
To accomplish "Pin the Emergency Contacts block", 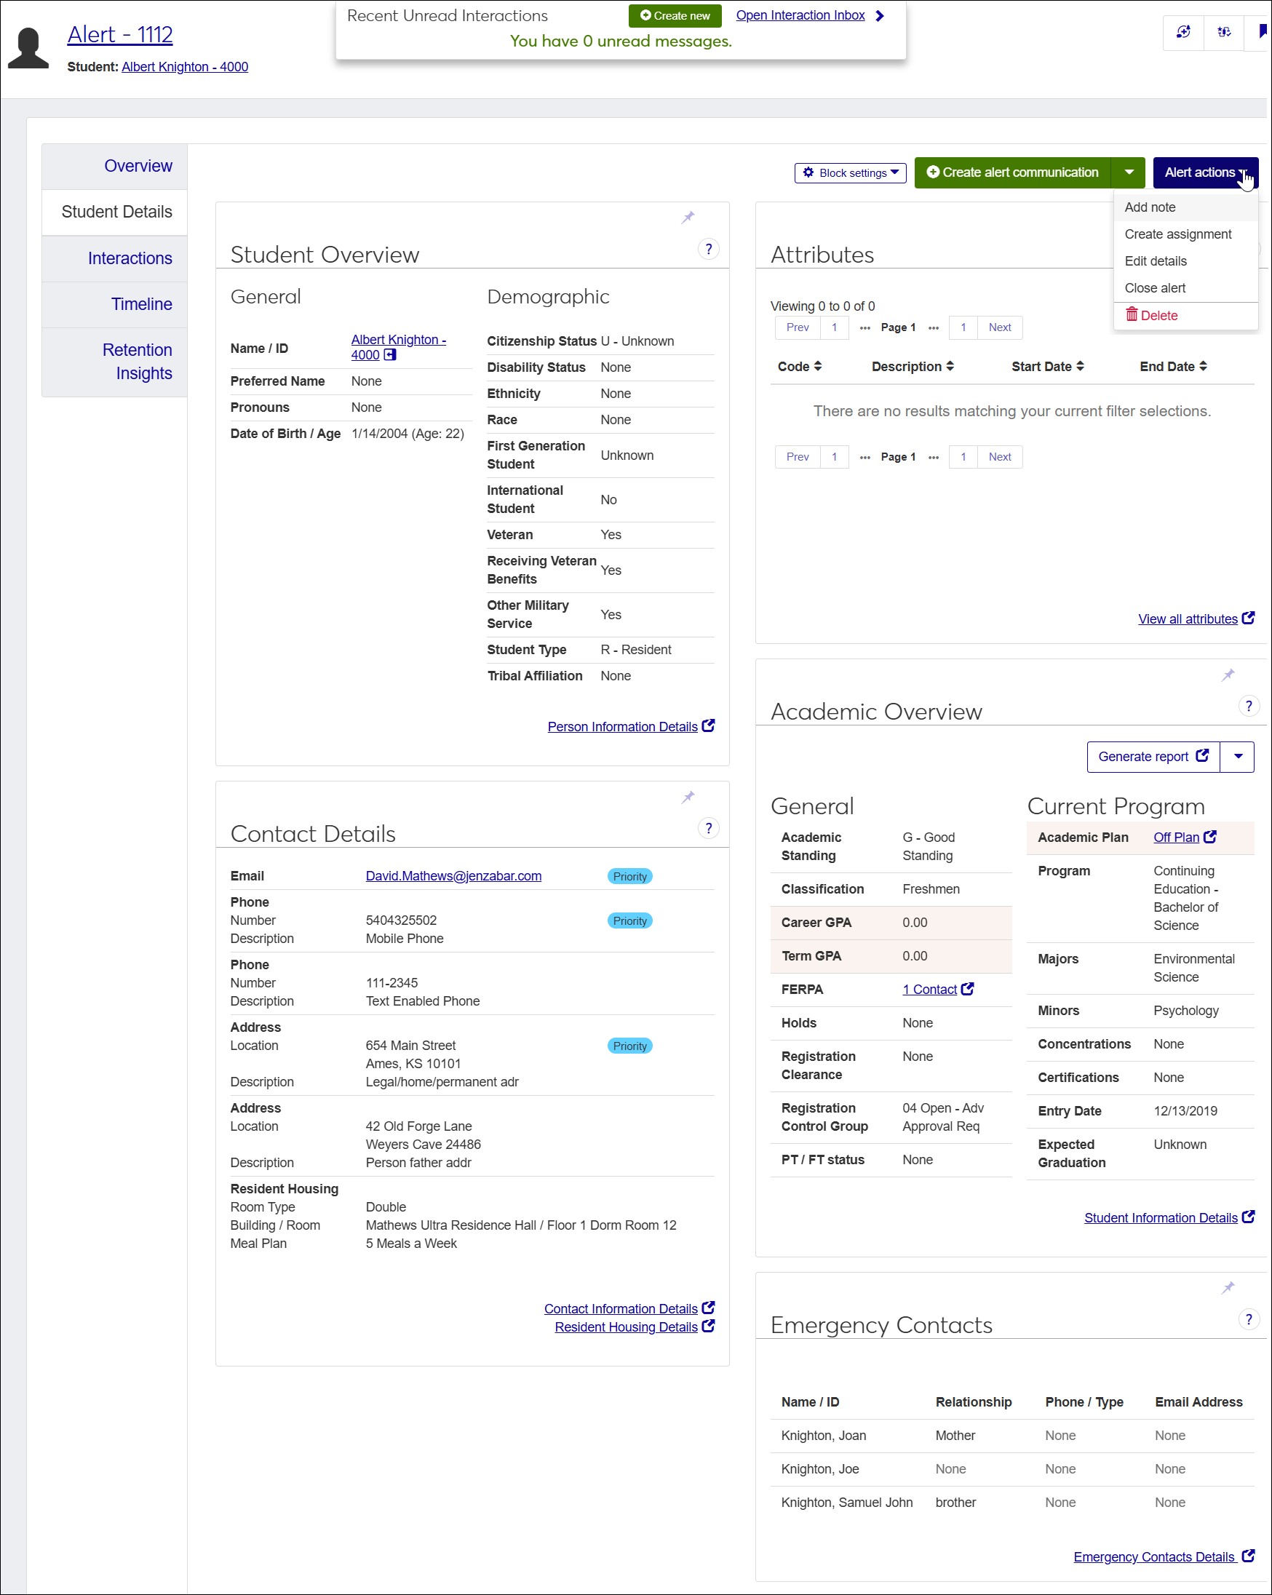I will coord(1228,1288).
